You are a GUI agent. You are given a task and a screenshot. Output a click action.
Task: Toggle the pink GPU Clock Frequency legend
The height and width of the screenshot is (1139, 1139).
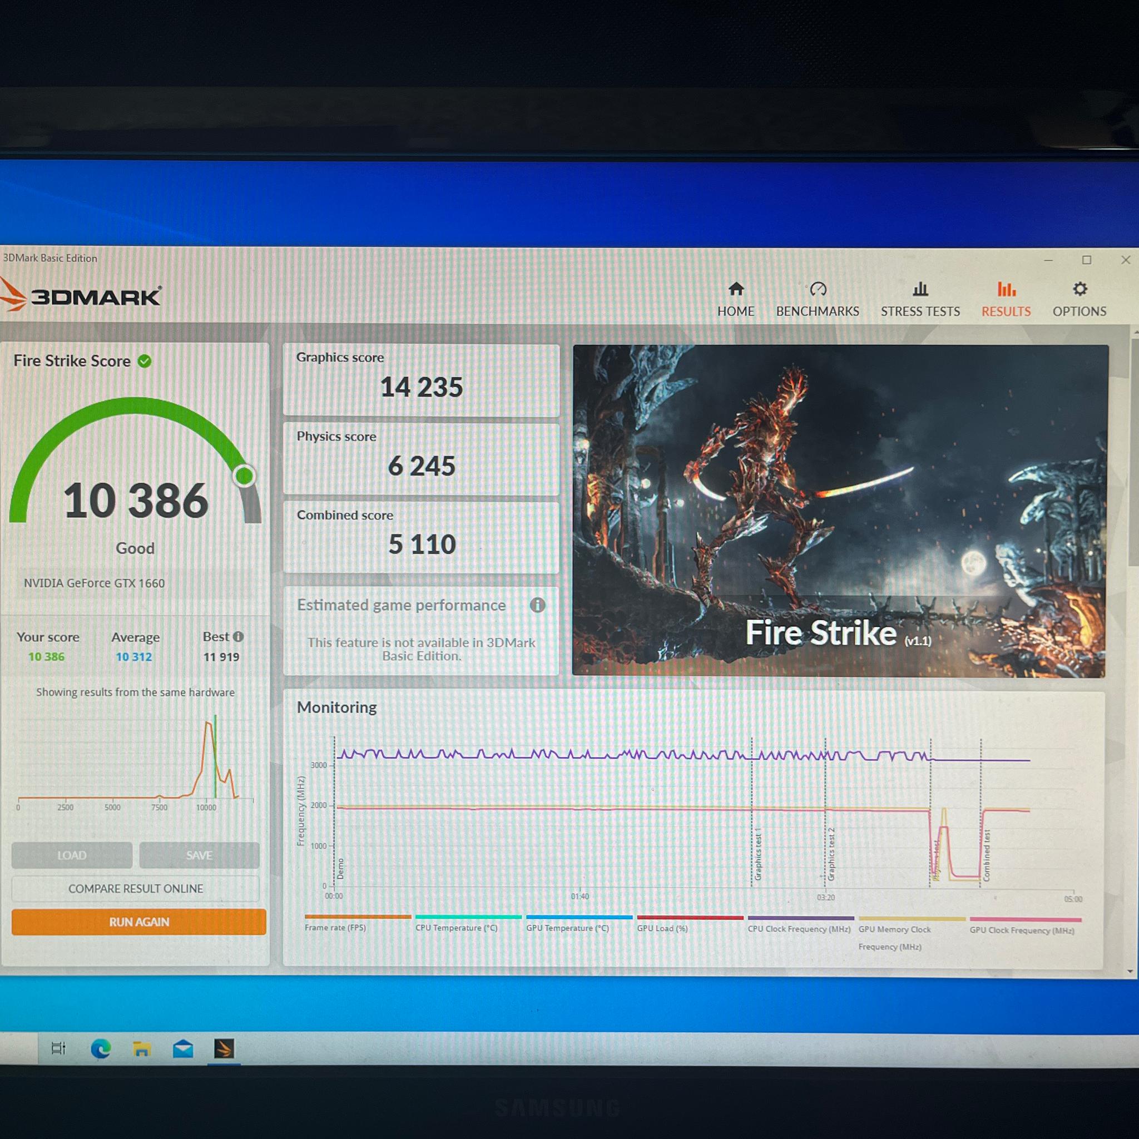[1025, 926]
